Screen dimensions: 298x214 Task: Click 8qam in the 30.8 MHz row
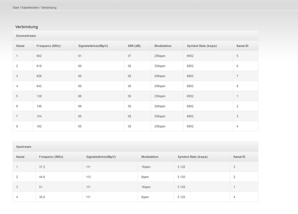tap(145, 197)
